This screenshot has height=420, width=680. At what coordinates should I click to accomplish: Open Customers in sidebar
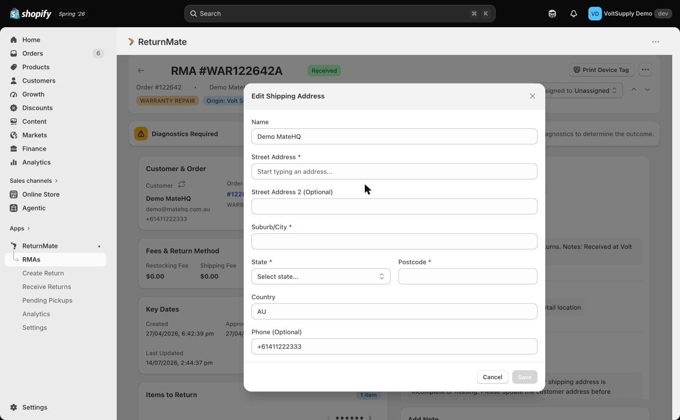(x=38, y=81)
